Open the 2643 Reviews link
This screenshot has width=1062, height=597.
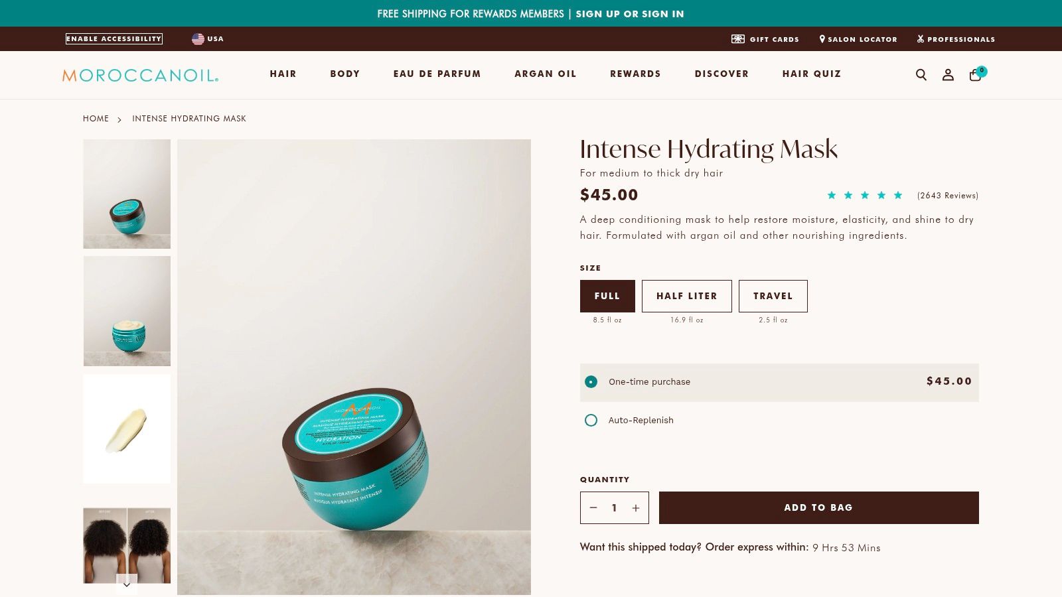pyautogui.click(x=948, y=196)
